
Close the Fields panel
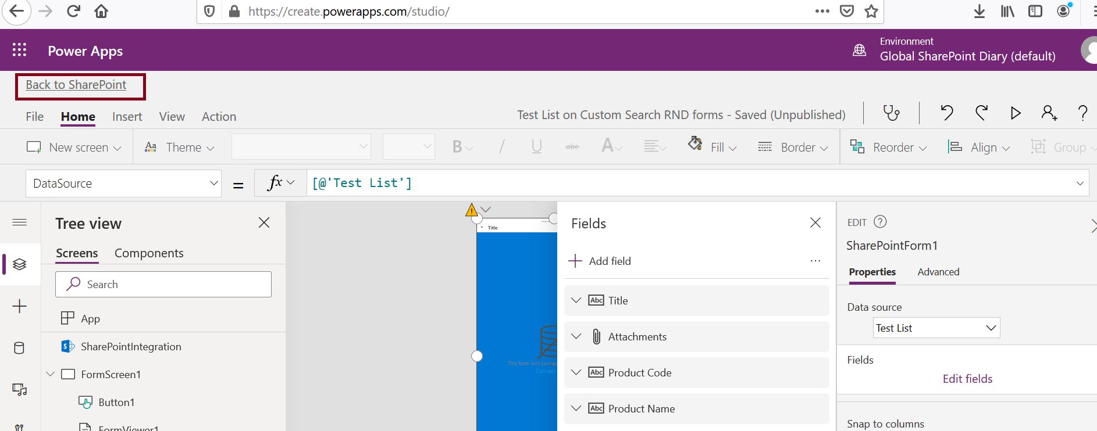(815, 222)
